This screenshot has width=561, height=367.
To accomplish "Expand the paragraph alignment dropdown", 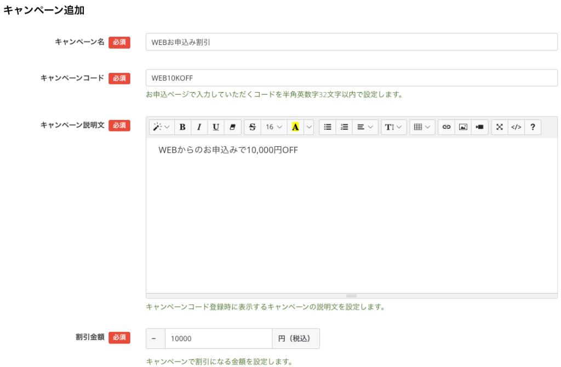I will pyautogui.click(x=365, y=127).
